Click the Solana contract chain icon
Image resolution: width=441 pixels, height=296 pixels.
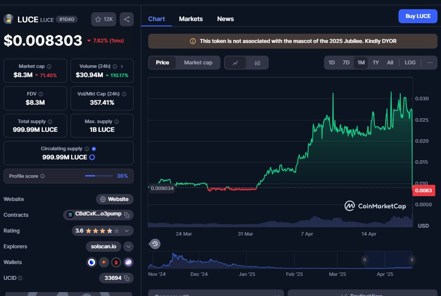point(70,215)
